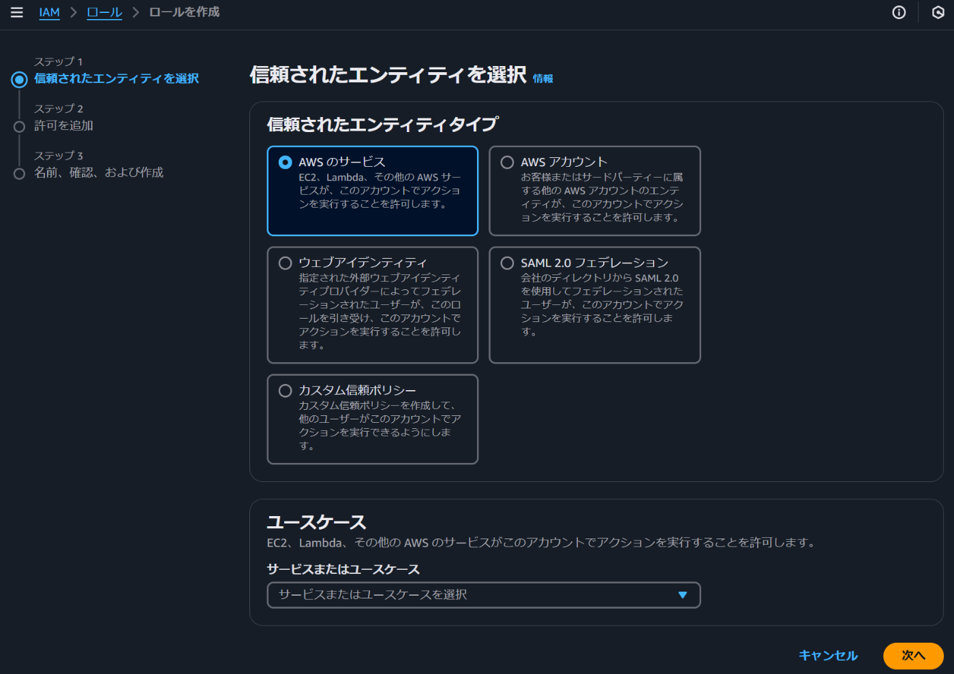Viewport: 954px width, 674px height.
Task: Click the 信頼されたエンティティタイプ heading
Action: [x=383, y=124]
